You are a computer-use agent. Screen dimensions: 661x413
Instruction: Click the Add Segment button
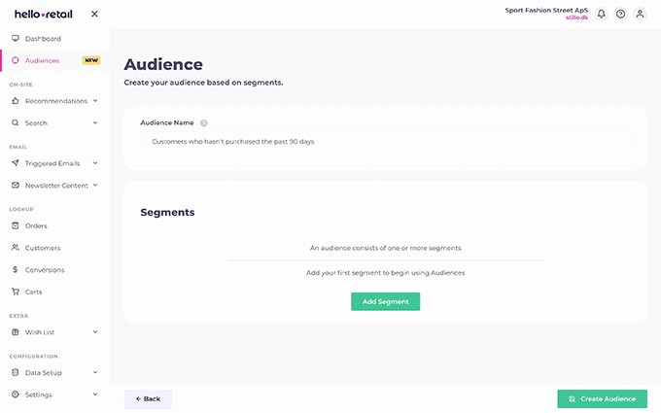[x=385, y=301]
